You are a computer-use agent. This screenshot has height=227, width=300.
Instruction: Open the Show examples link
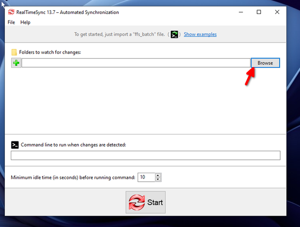(x=200, y=34)
